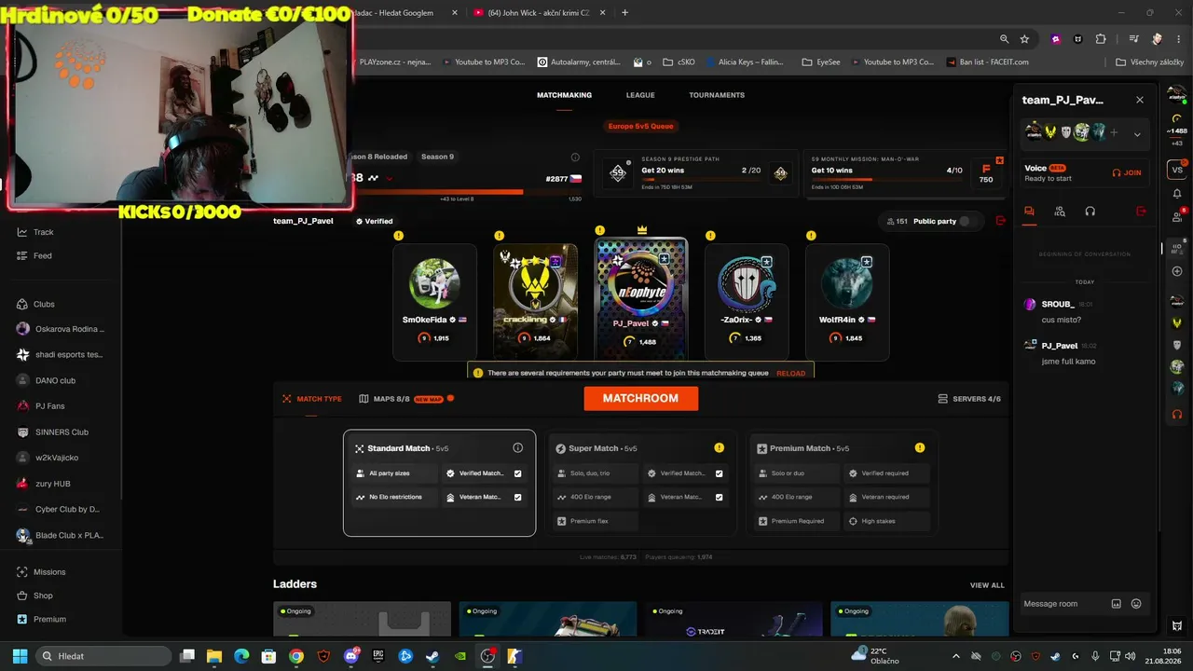Image resolution: width=1193 pixels, height=671 pixels.
Task: Open Chrome from the Windows taskbar
Action: pos(296,656)
